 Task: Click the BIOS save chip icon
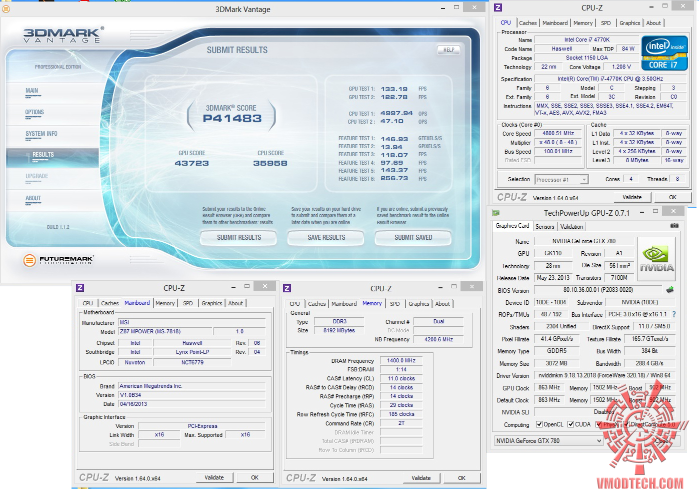click(x=670, y=290)
